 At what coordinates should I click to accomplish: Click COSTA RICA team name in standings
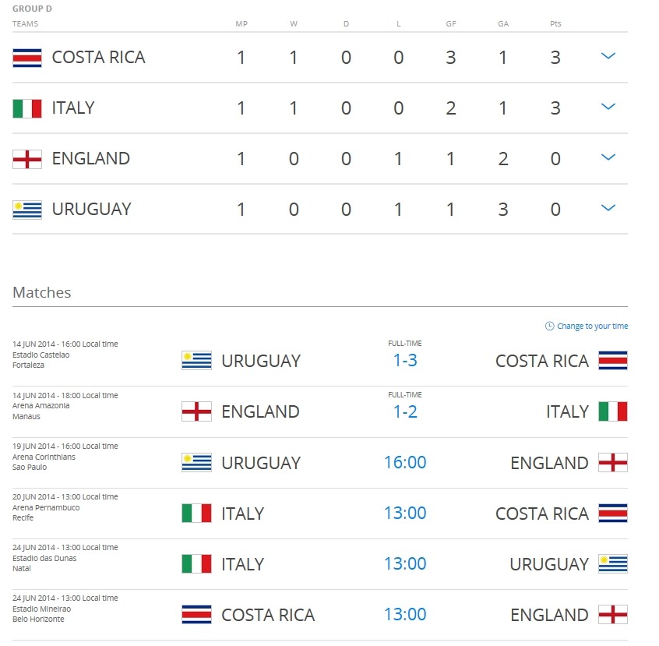click(x=98, y=57)
